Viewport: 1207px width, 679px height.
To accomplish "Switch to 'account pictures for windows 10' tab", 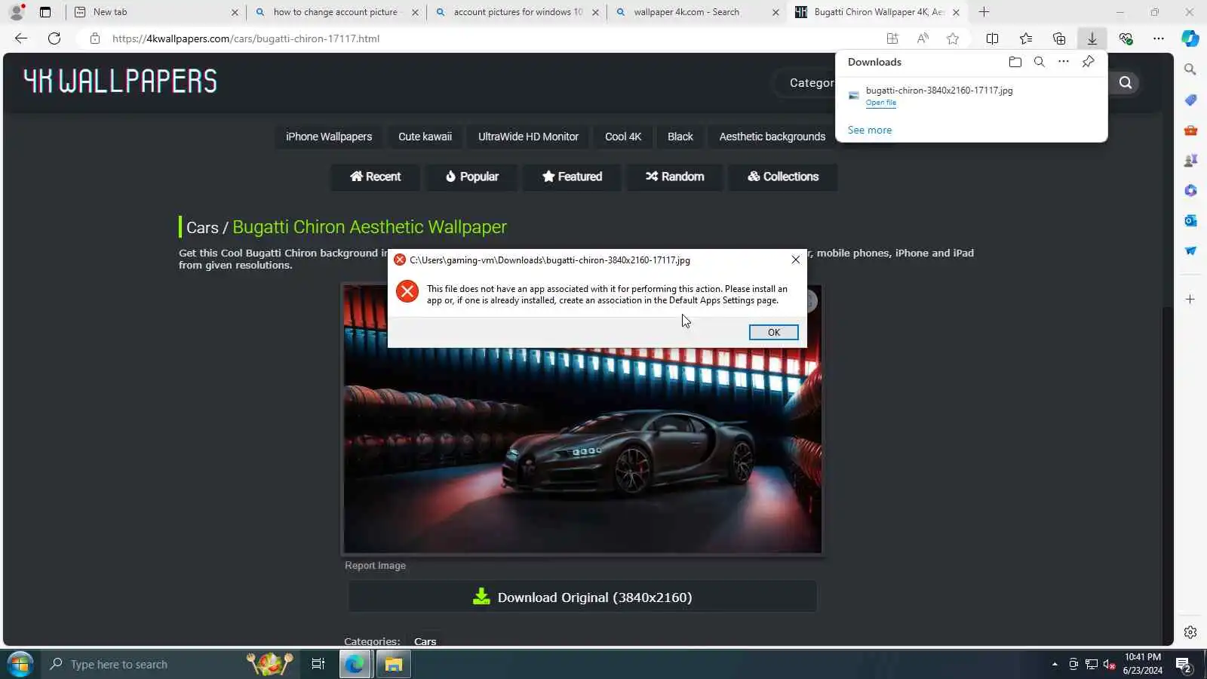I will tap(517, 12).
